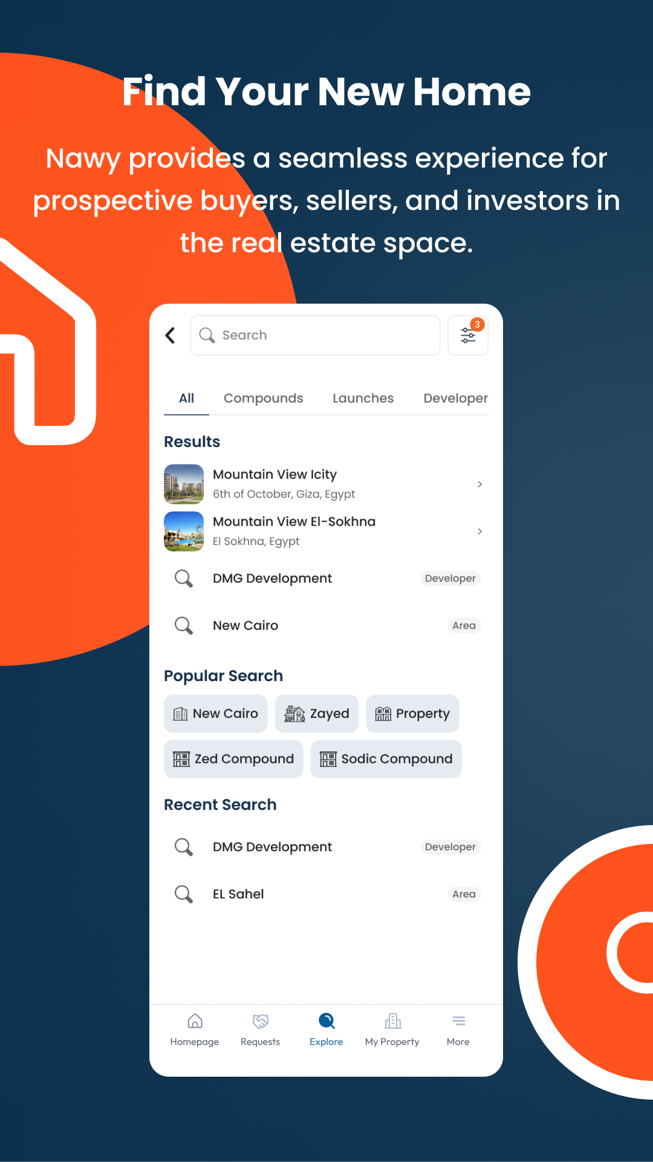Image resolution: width=653 pixels, height=1162 pixels.
Task: Expand the Mountain View Icity chevron
Action: pyautogui.click(x=479, y=484)
